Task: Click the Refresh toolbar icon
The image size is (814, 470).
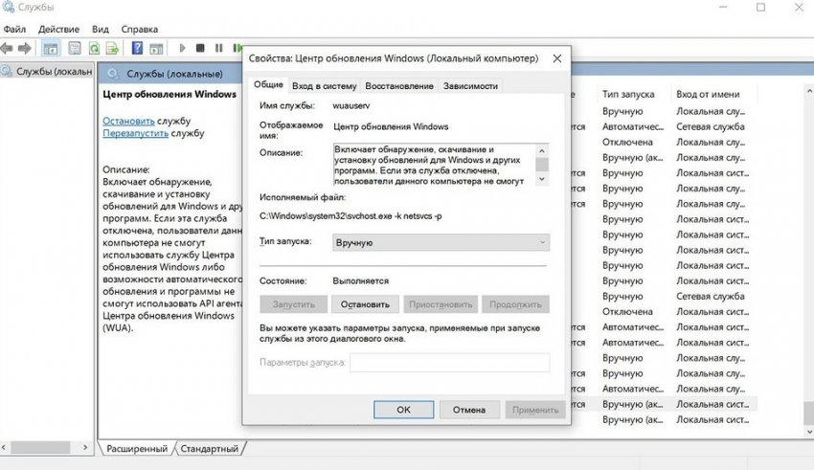Action: [95, 47]
